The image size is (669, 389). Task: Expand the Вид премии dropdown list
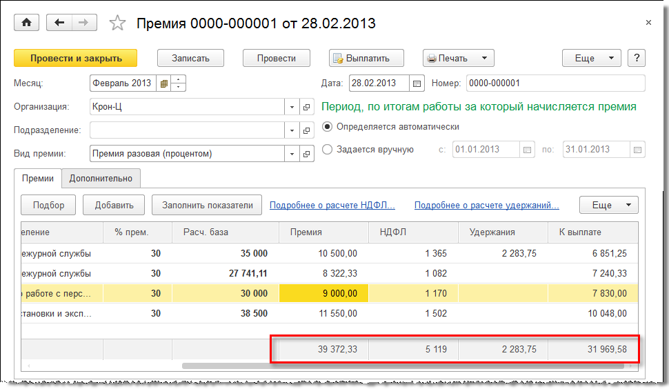pos(292,153)
